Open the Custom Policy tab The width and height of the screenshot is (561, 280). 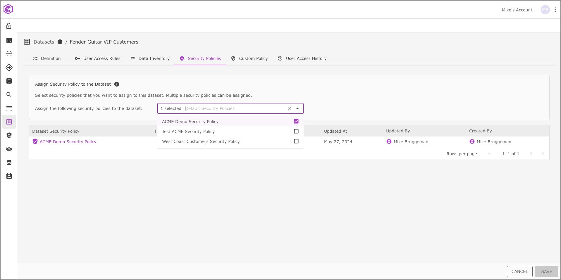click(249, 58)
